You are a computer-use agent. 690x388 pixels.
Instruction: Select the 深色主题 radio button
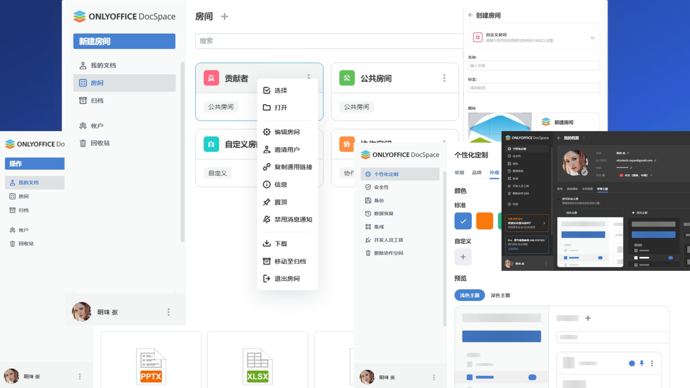(x=633, y=213)
